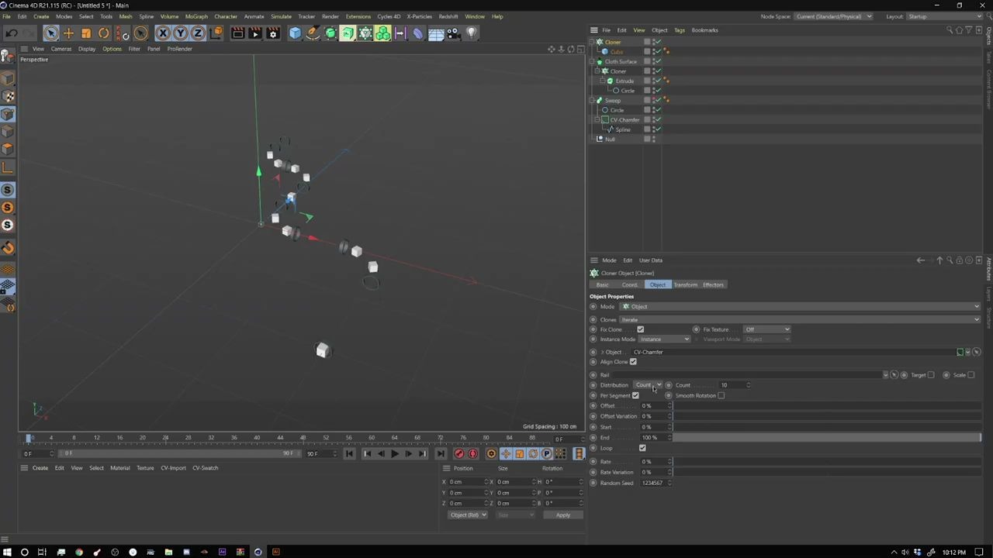Activate the Move tool
Viewport: 993px width, 558px height.
[68, 33]
